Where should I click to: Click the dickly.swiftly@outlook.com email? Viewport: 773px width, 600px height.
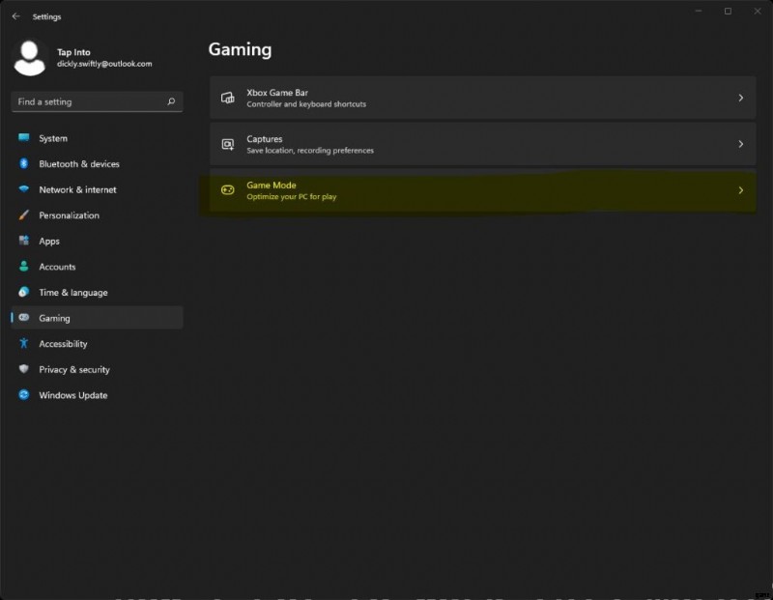104,64
